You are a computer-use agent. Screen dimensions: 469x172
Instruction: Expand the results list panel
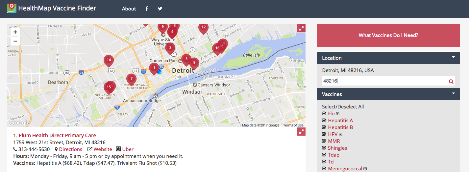click(x=301, y=131)
